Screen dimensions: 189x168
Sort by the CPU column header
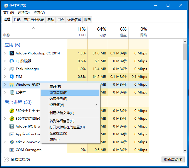[x=77, y=32]
